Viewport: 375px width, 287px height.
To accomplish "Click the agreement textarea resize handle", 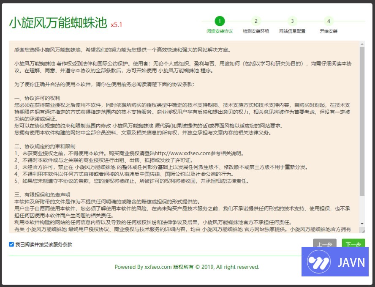I will click(363, 231).
